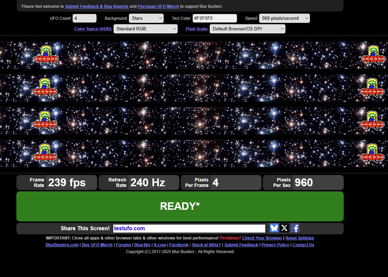The height and width of the screenshot is (277, 388).
Task: Click the share URL field showing testufo.com
Action: tap(189, 229)
